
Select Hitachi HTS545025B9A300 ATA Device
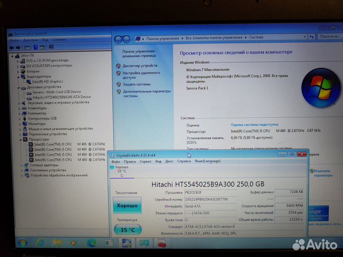(61, 97)
